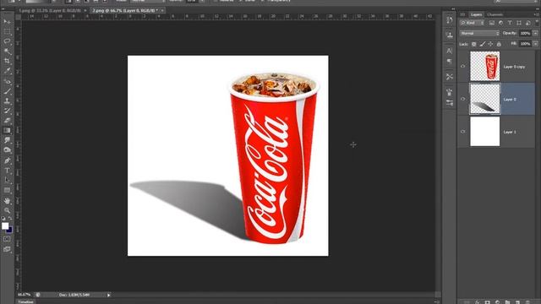Close the 2.png document tab
Image resolution: width=541 pixels, height=304 pixels.
[x=161, y=11]
